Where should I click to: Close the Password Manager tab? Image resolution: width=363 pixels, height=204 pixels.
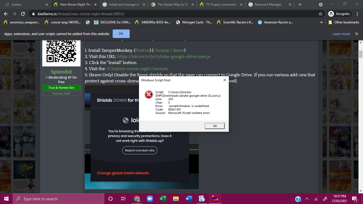coord(290,5)
